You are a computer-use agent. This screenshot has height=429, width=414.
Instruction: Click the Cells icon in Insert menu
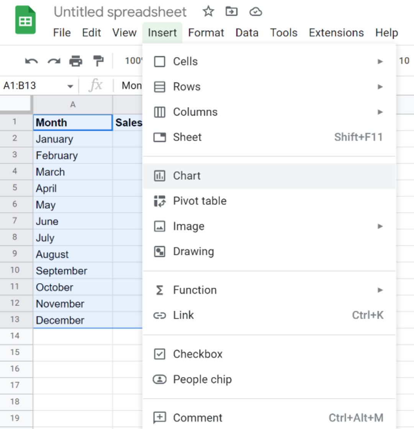tap(160, 62)
